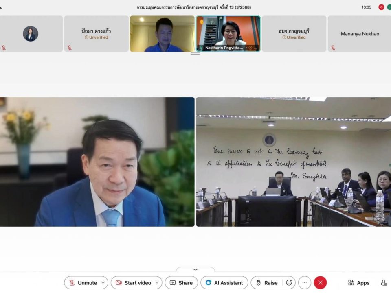391x293 pixels.
Task: Select the Mananya Nukhao participant tile
Action: coord(359,34)
